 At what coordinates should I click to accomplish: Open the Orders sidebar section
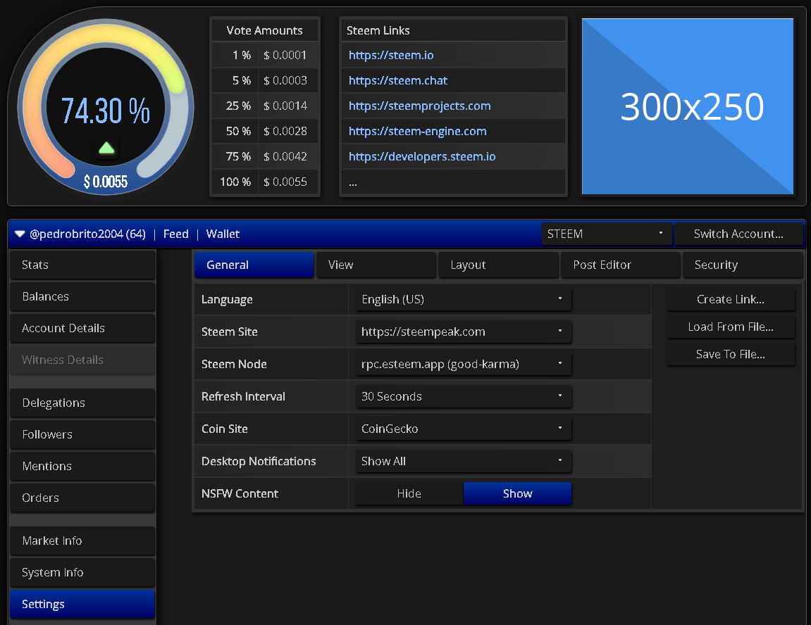pos(82,498)
